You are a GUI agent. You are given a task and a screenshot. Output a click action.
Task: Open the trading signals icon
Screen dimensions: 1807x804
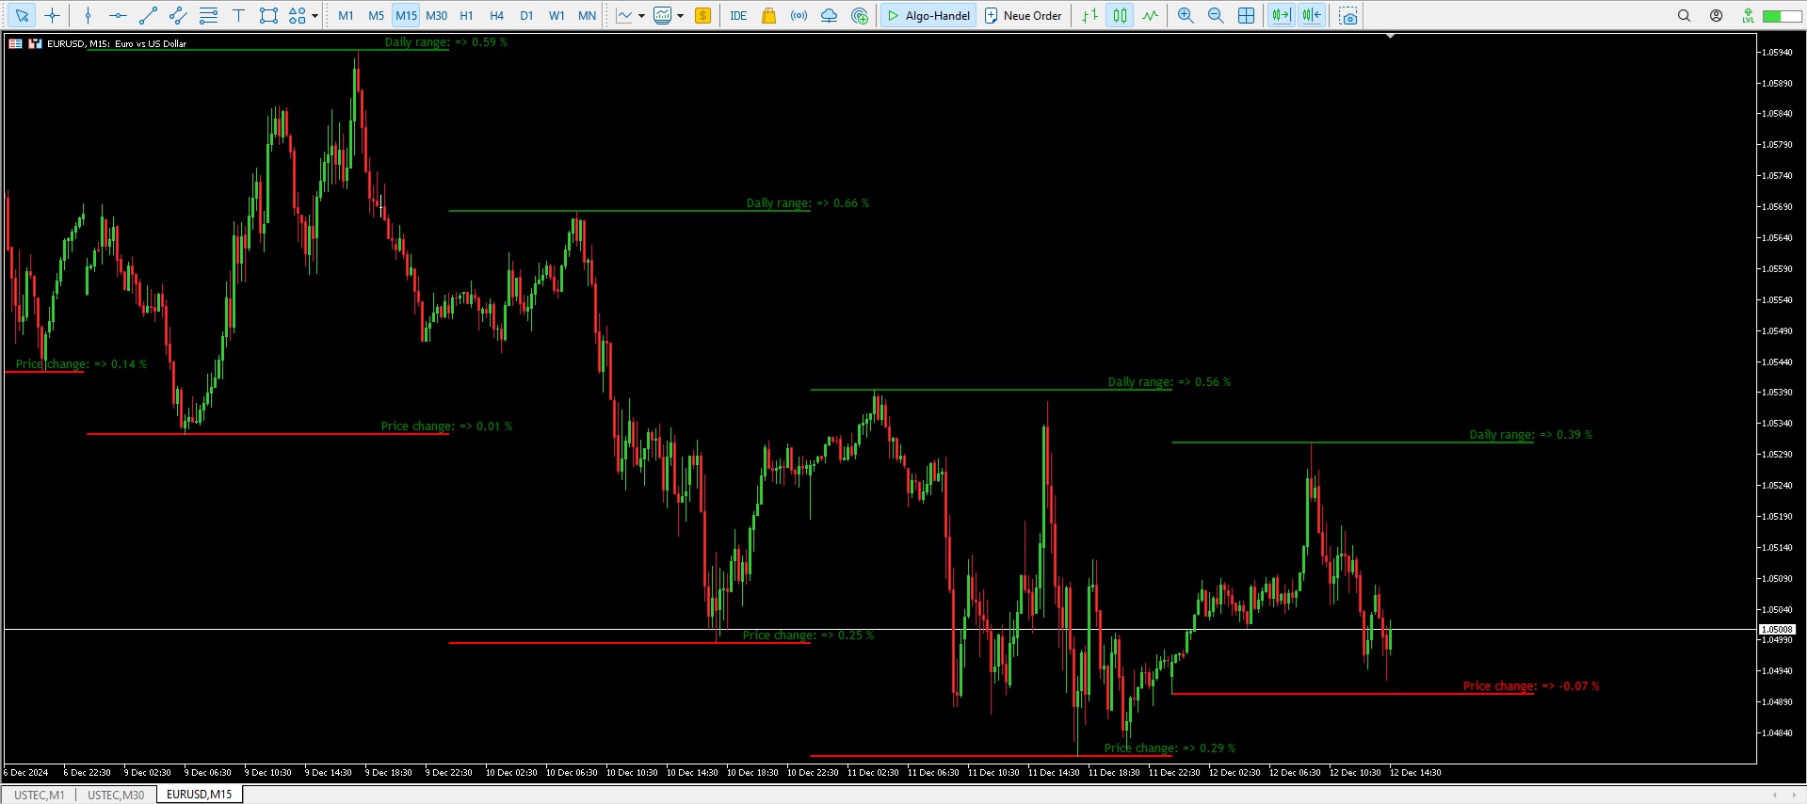point(799,15)
